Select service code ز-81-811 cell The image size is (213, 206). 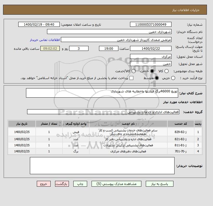[181, 145]
